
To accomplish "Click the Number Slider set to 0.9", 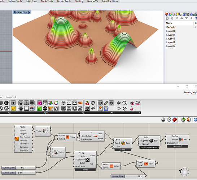I will point(128,176).
